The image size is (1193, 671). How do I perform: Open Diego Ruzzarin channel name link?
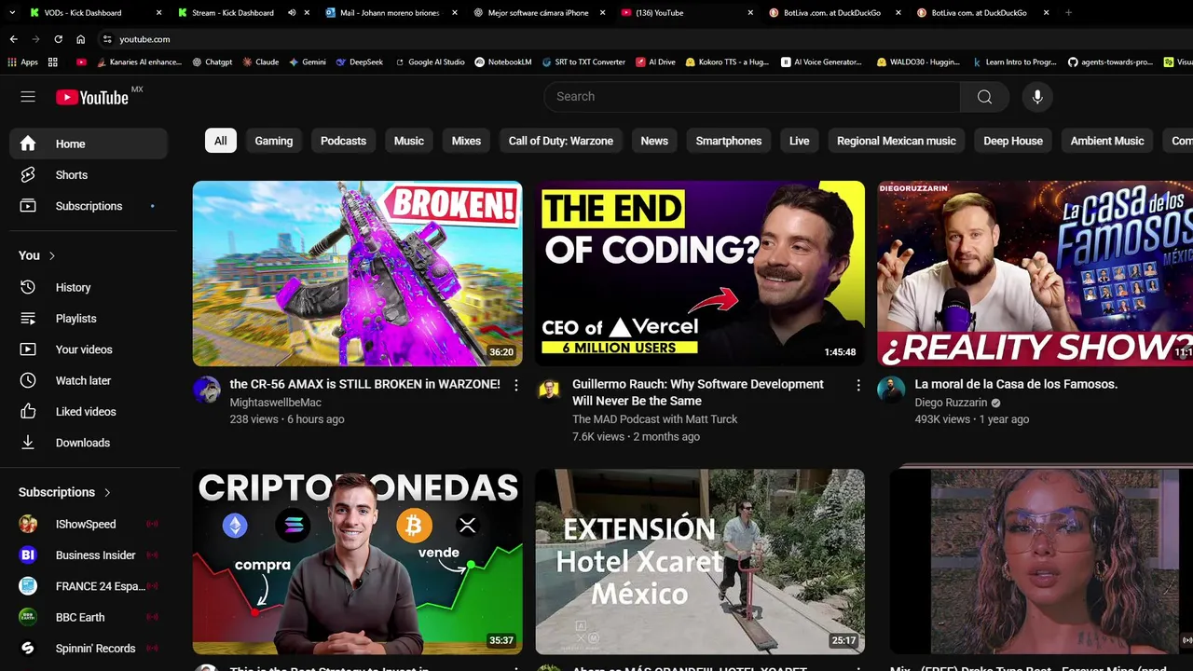pyautogui.click(x=951, y=403)
